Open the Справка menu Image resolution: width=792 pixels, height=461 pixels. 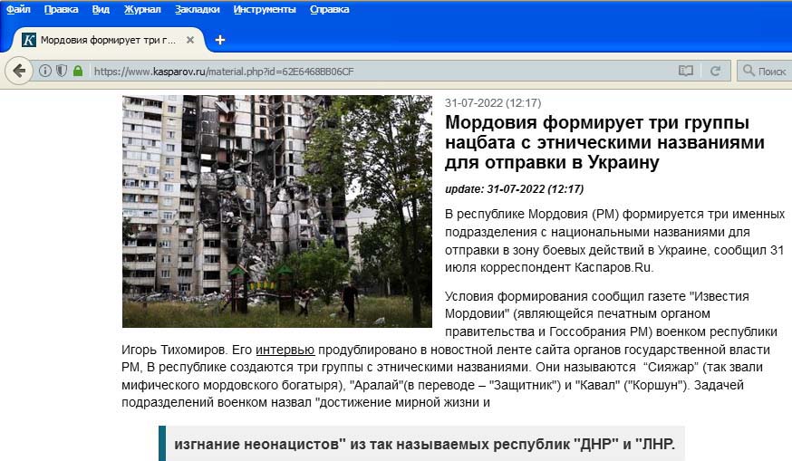(x=329, y=9)
